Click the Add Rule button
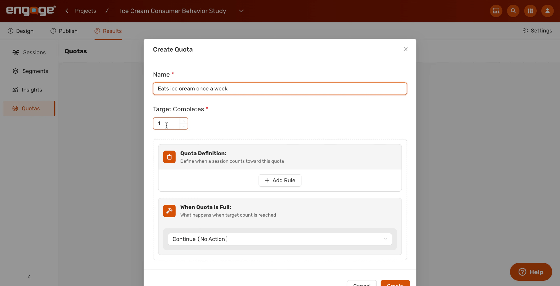Screen dimensions: 560x286 [x=280, y=181]
